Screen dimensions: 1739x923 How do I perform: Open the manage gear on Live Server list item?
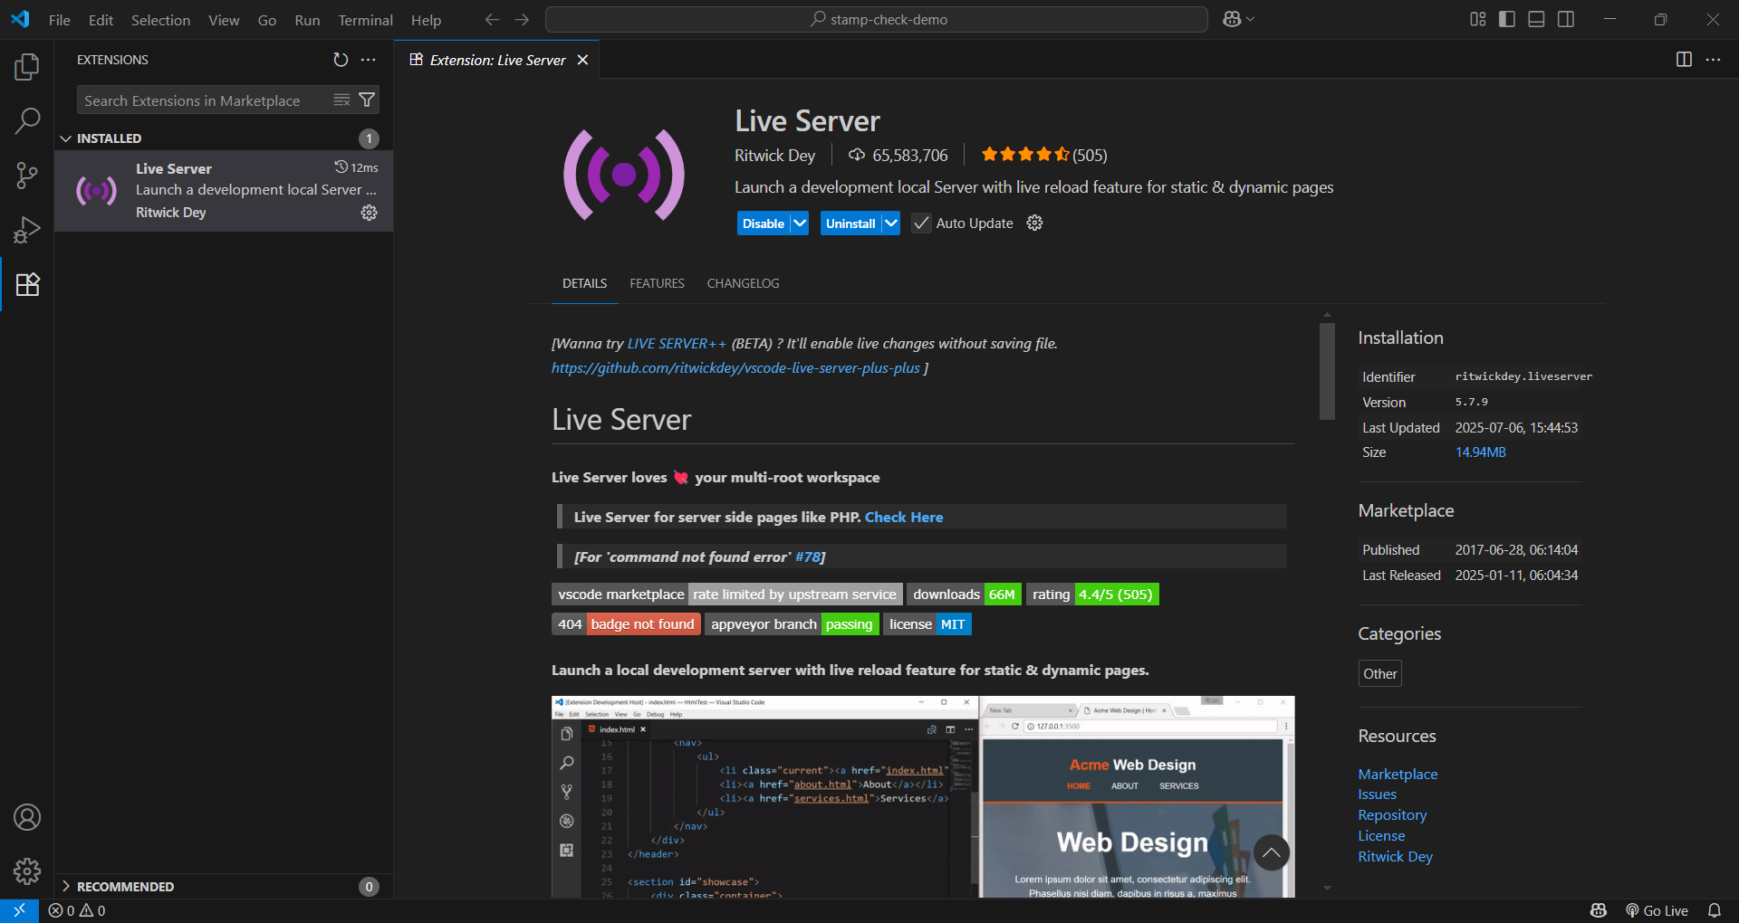pyautogui.click(x=369, y=213)
